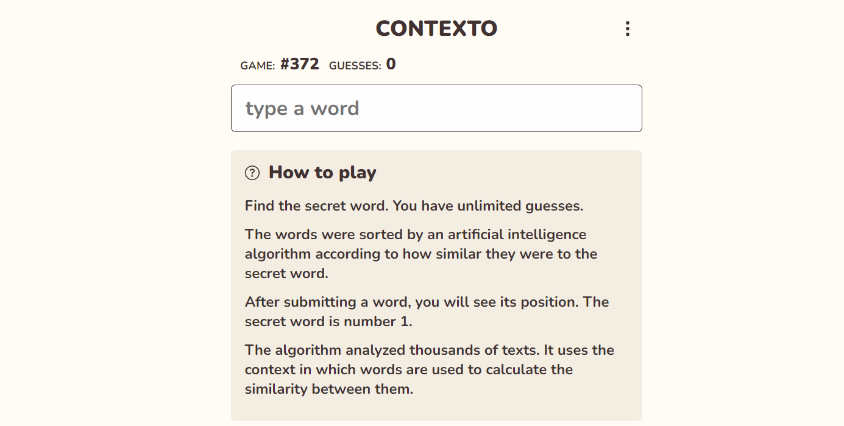
Task: Click the CONTEXTO title heading
Action: (436, 29)
